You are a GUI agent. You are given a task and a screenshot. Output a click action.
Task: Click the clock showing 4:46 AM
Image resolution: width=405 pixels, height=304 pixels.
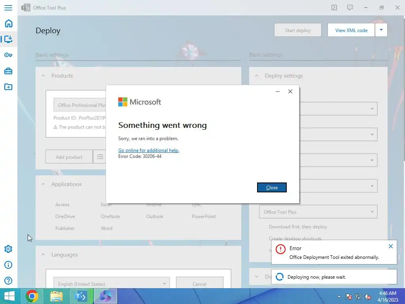tap(388, 293)
